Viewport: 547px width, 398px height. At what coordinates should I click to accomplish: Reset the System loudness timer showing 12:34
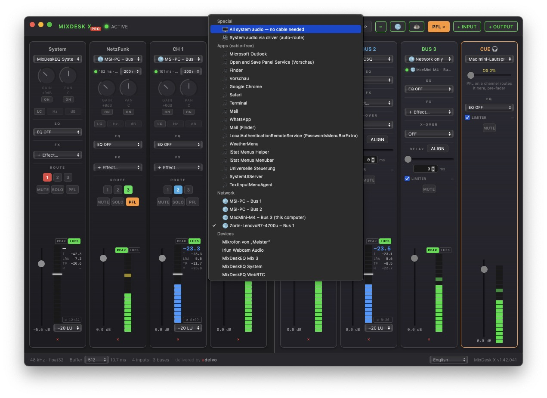[x=72, y=320]
